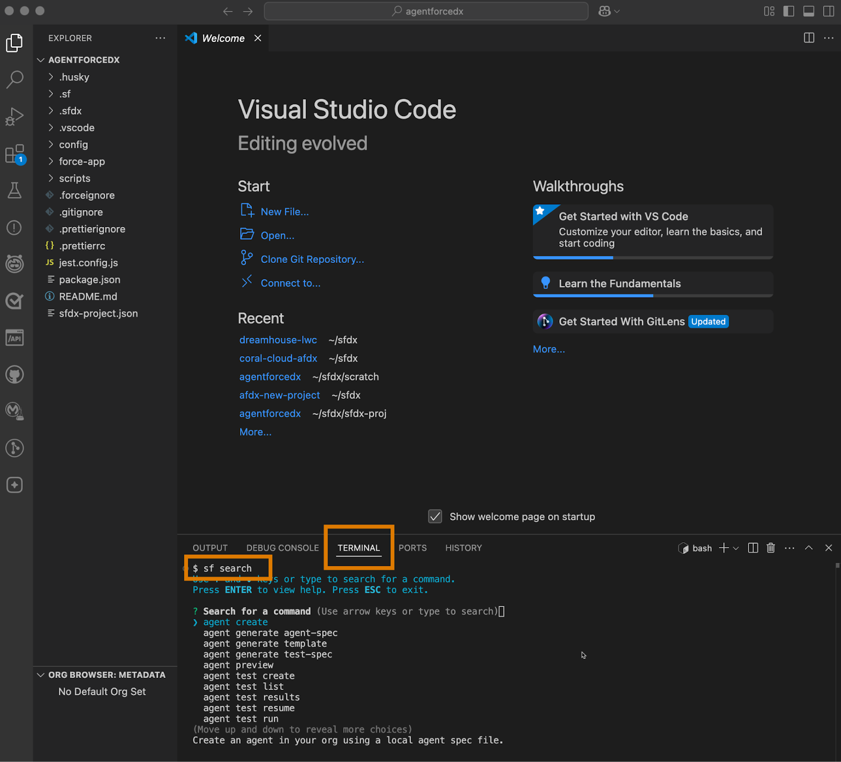Split the editor to the right
This screenshot has height=762, width=841.
point(809,38)
